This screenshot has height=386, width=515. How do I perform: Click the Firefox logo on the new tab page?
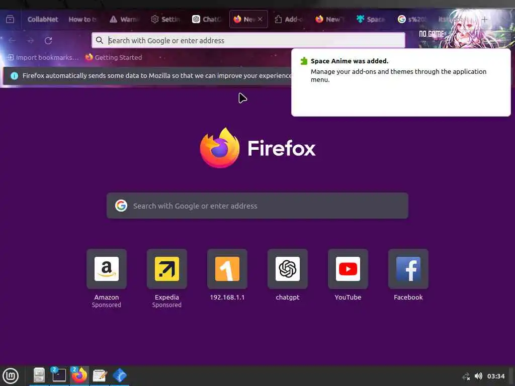click(x=220, y=148)
